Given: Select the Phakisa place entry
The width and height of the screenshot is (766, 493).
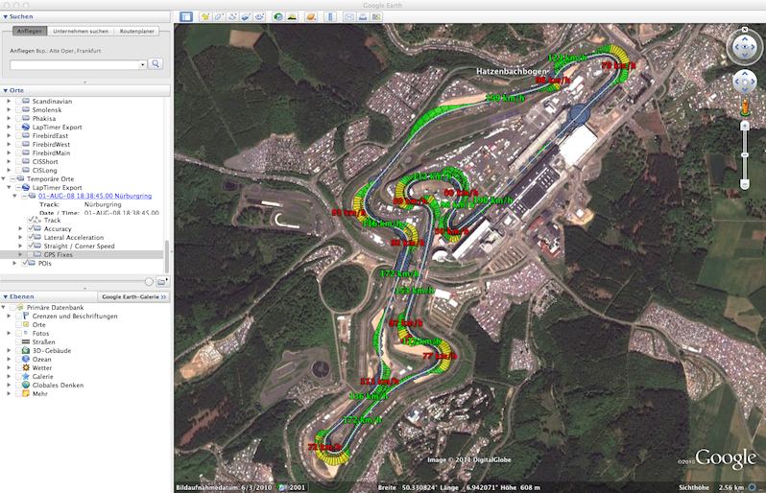Looking at the screenshot, I should tap(44, 118).
